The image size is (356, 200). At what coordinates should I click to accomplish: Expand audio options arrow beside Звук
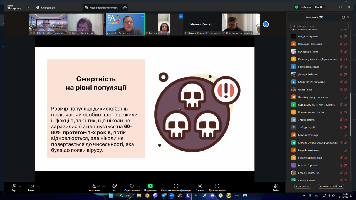coord(20,186)
